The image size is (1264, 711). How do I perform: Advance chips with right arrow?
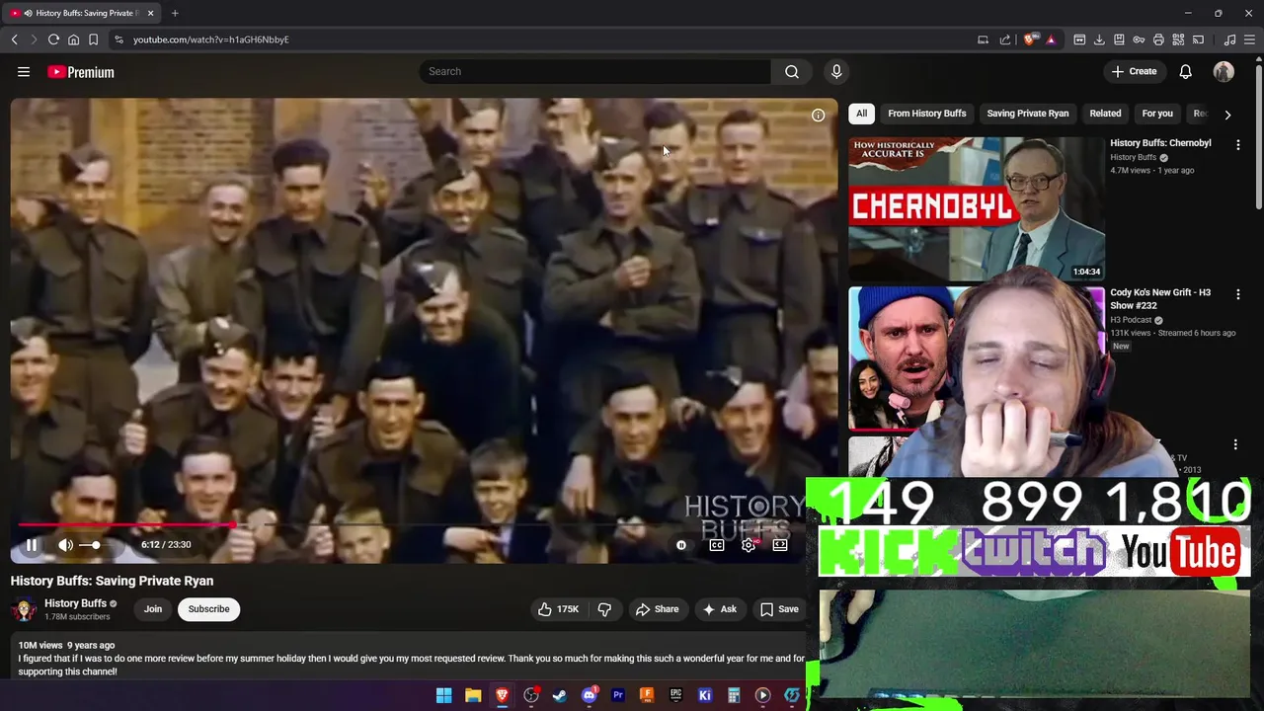[1227, 115]
